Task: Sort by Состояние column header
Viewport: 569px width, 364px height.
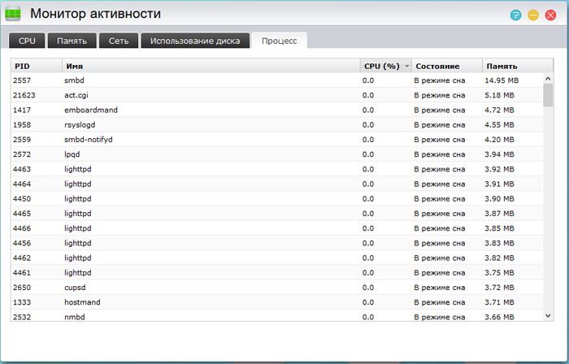Action: [x=445, y=66]
